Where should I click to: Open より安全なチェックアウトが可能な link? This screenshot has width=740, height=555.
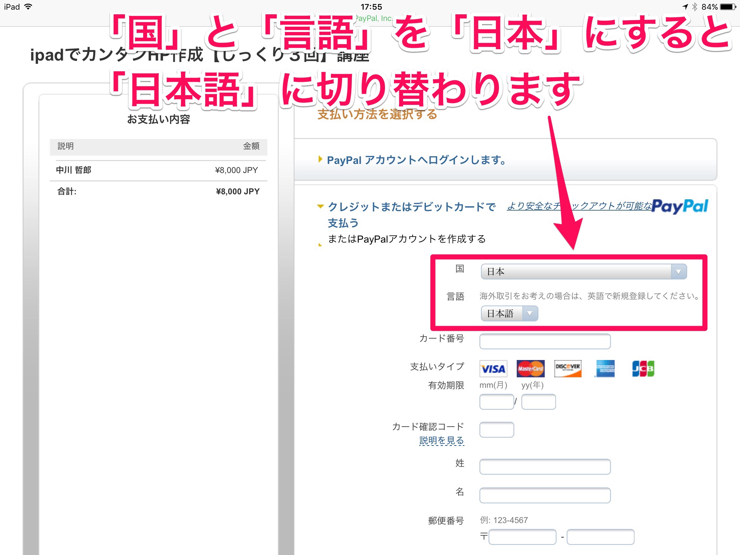[x=579, y=206]
